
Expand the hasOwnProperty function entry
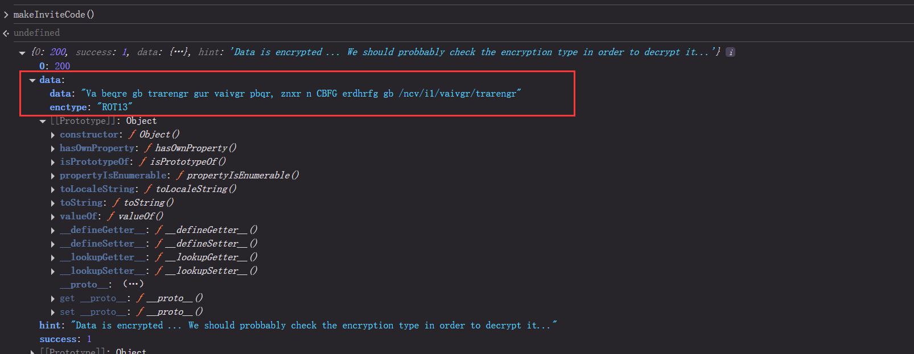tap(53, 148)
